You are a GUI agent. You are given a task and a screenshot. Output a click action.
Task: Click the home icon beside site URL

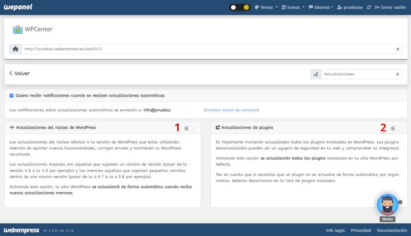click(16, 49)
